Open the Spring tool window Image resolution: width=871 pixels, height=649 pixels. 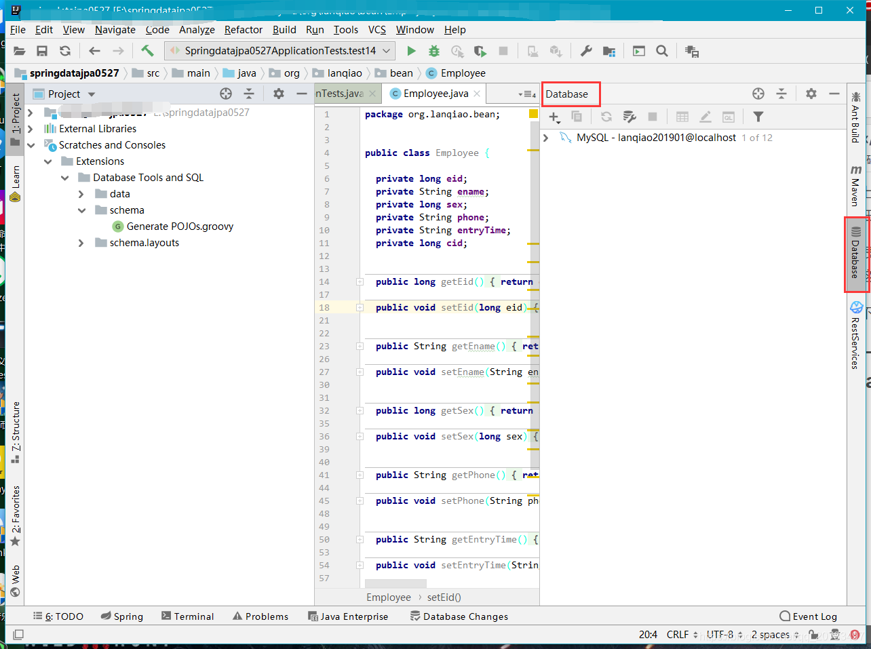click(x=122, y=616)
